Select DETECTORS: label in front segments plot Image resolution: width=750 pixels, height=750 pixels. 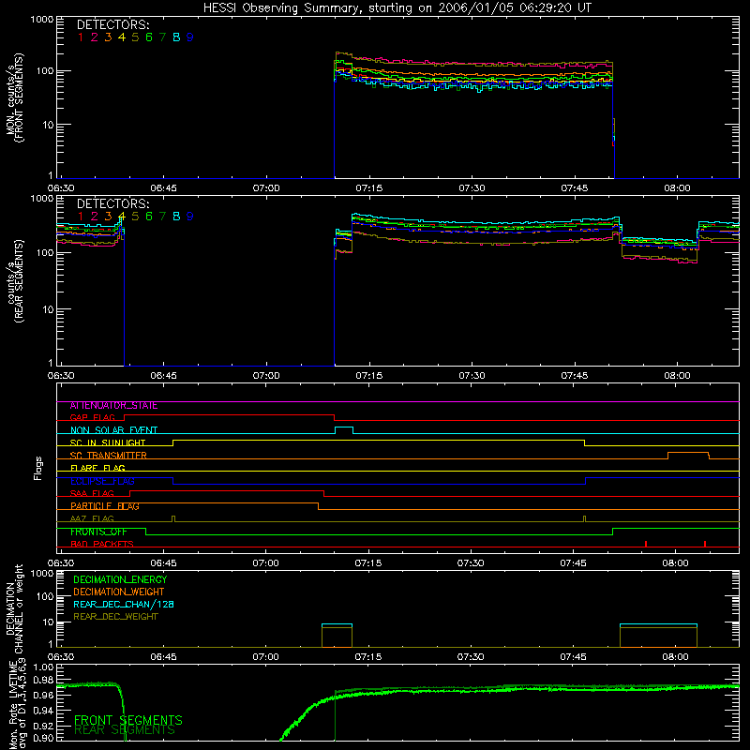tap(112, 25)
